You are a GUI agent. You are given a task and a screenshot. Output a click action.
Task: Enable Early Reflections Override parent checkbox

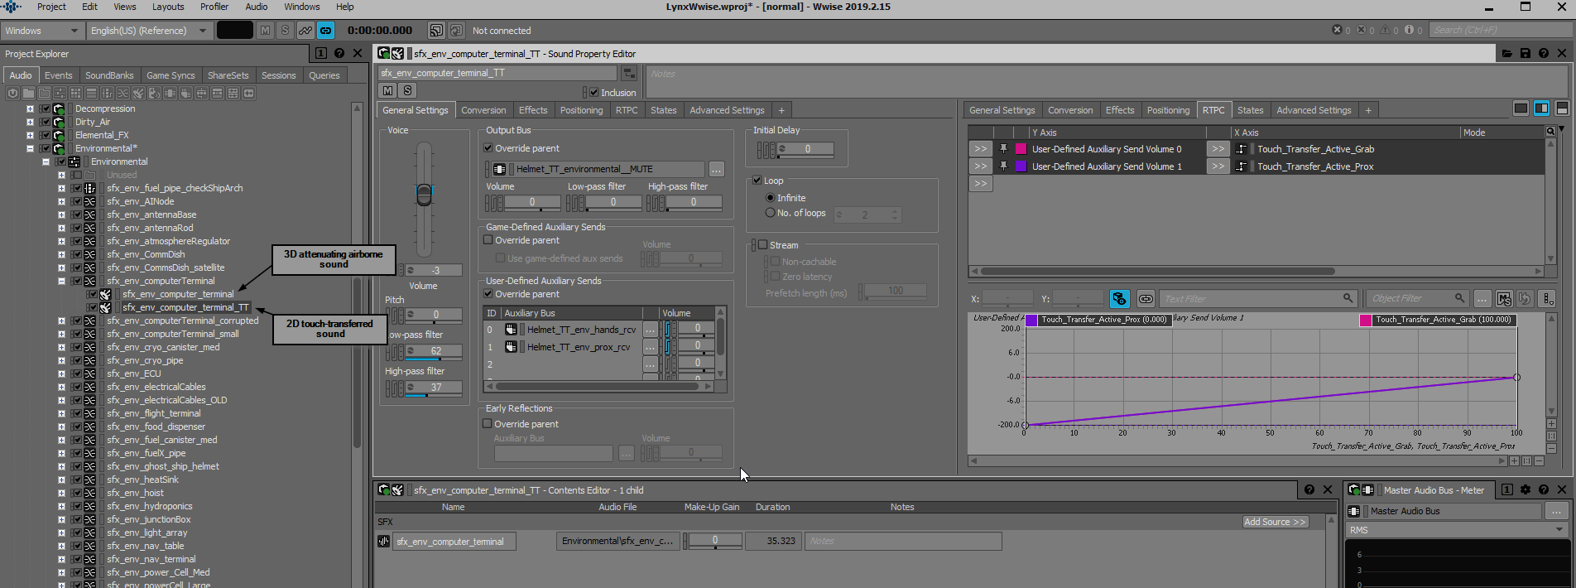click(488, 424)
